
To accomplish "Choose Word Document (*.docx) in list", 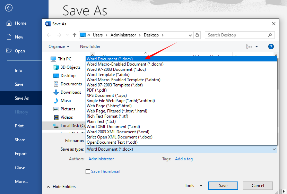I will (x=181, y=59).
